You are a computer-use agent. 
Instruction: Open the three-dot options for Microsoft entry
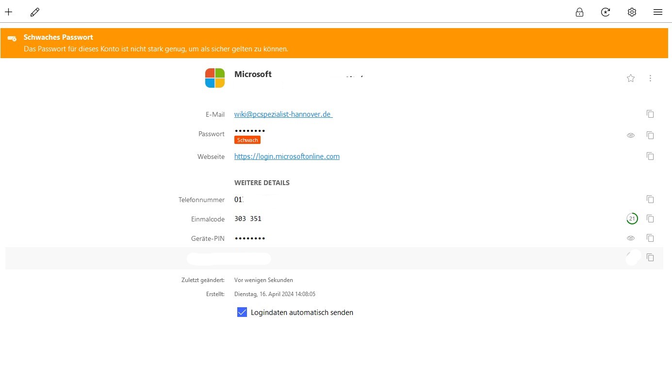(650, 78)
